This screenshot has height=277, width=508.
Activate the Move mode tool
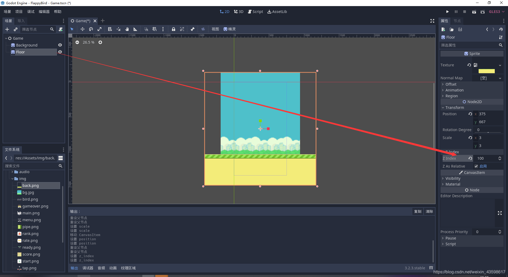83,29
